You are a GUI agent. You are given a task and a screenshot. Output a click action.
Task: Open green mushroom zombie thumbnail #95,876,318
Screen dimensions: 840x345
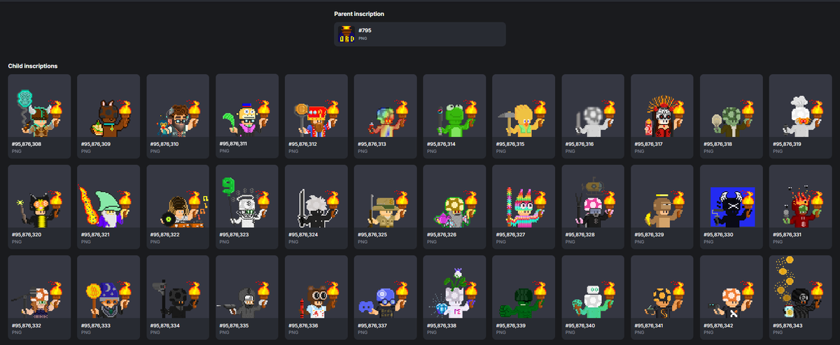[732, 106]
